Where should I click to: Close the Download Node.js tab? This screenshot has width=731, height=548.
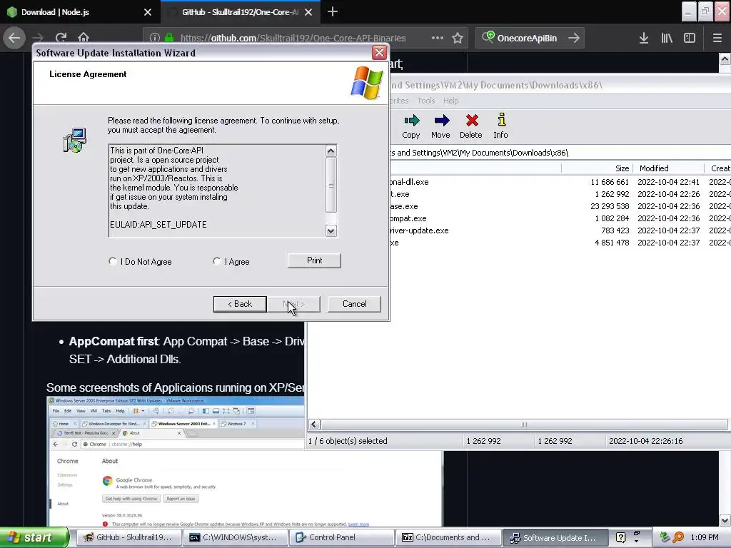tap(147, 12)
